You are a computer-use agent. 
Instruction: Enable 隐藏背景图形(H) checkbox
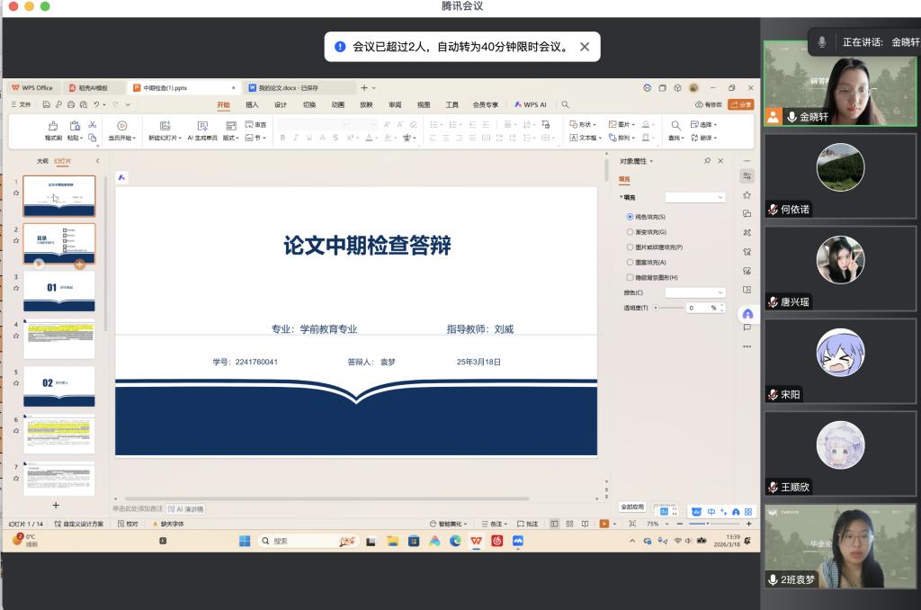tap(630, 277)
